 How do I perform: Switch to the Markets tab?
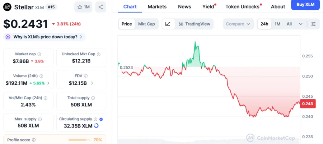pyautogui.click(x=157, y=6)
